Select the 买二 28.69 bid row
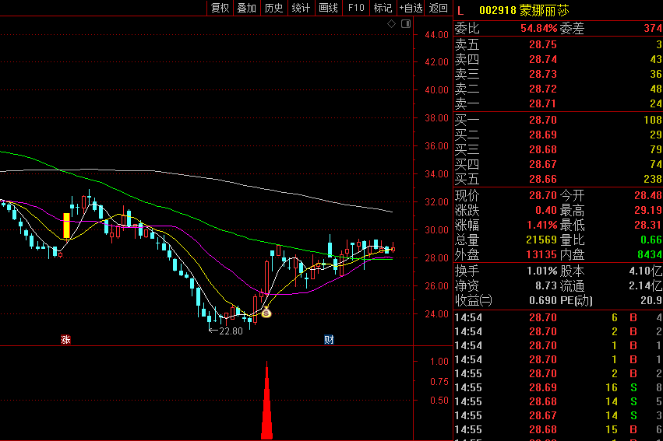Screen dimensions: 663x441 coord(558,135)
